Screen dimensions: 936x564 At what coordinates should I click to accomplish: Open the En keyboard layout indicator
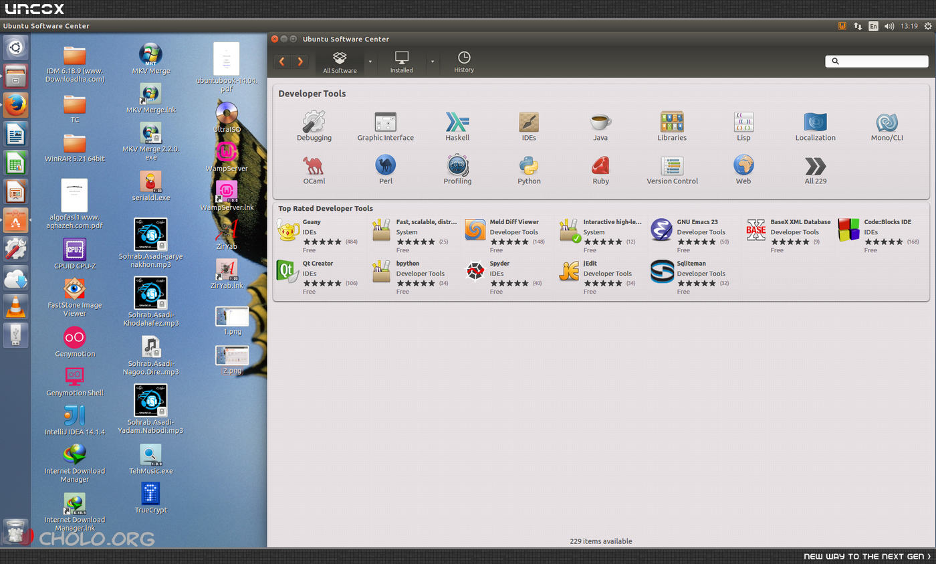tap(873, 26)
